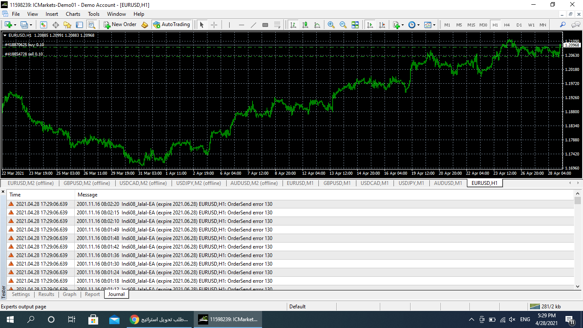Open the Tester Report tab
Screen dimensions: 583x328
92,294
